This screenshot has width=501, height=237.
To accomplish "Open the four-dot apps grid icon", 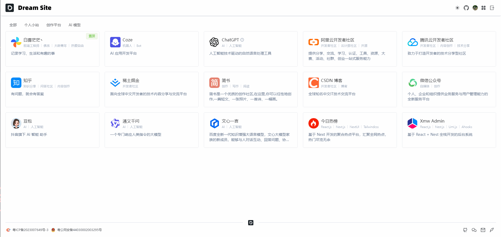I will (x=484, y=8).
